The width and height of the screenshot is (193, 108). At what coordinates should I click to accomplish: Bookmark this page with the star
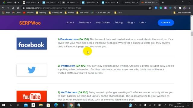click(150, 8)
